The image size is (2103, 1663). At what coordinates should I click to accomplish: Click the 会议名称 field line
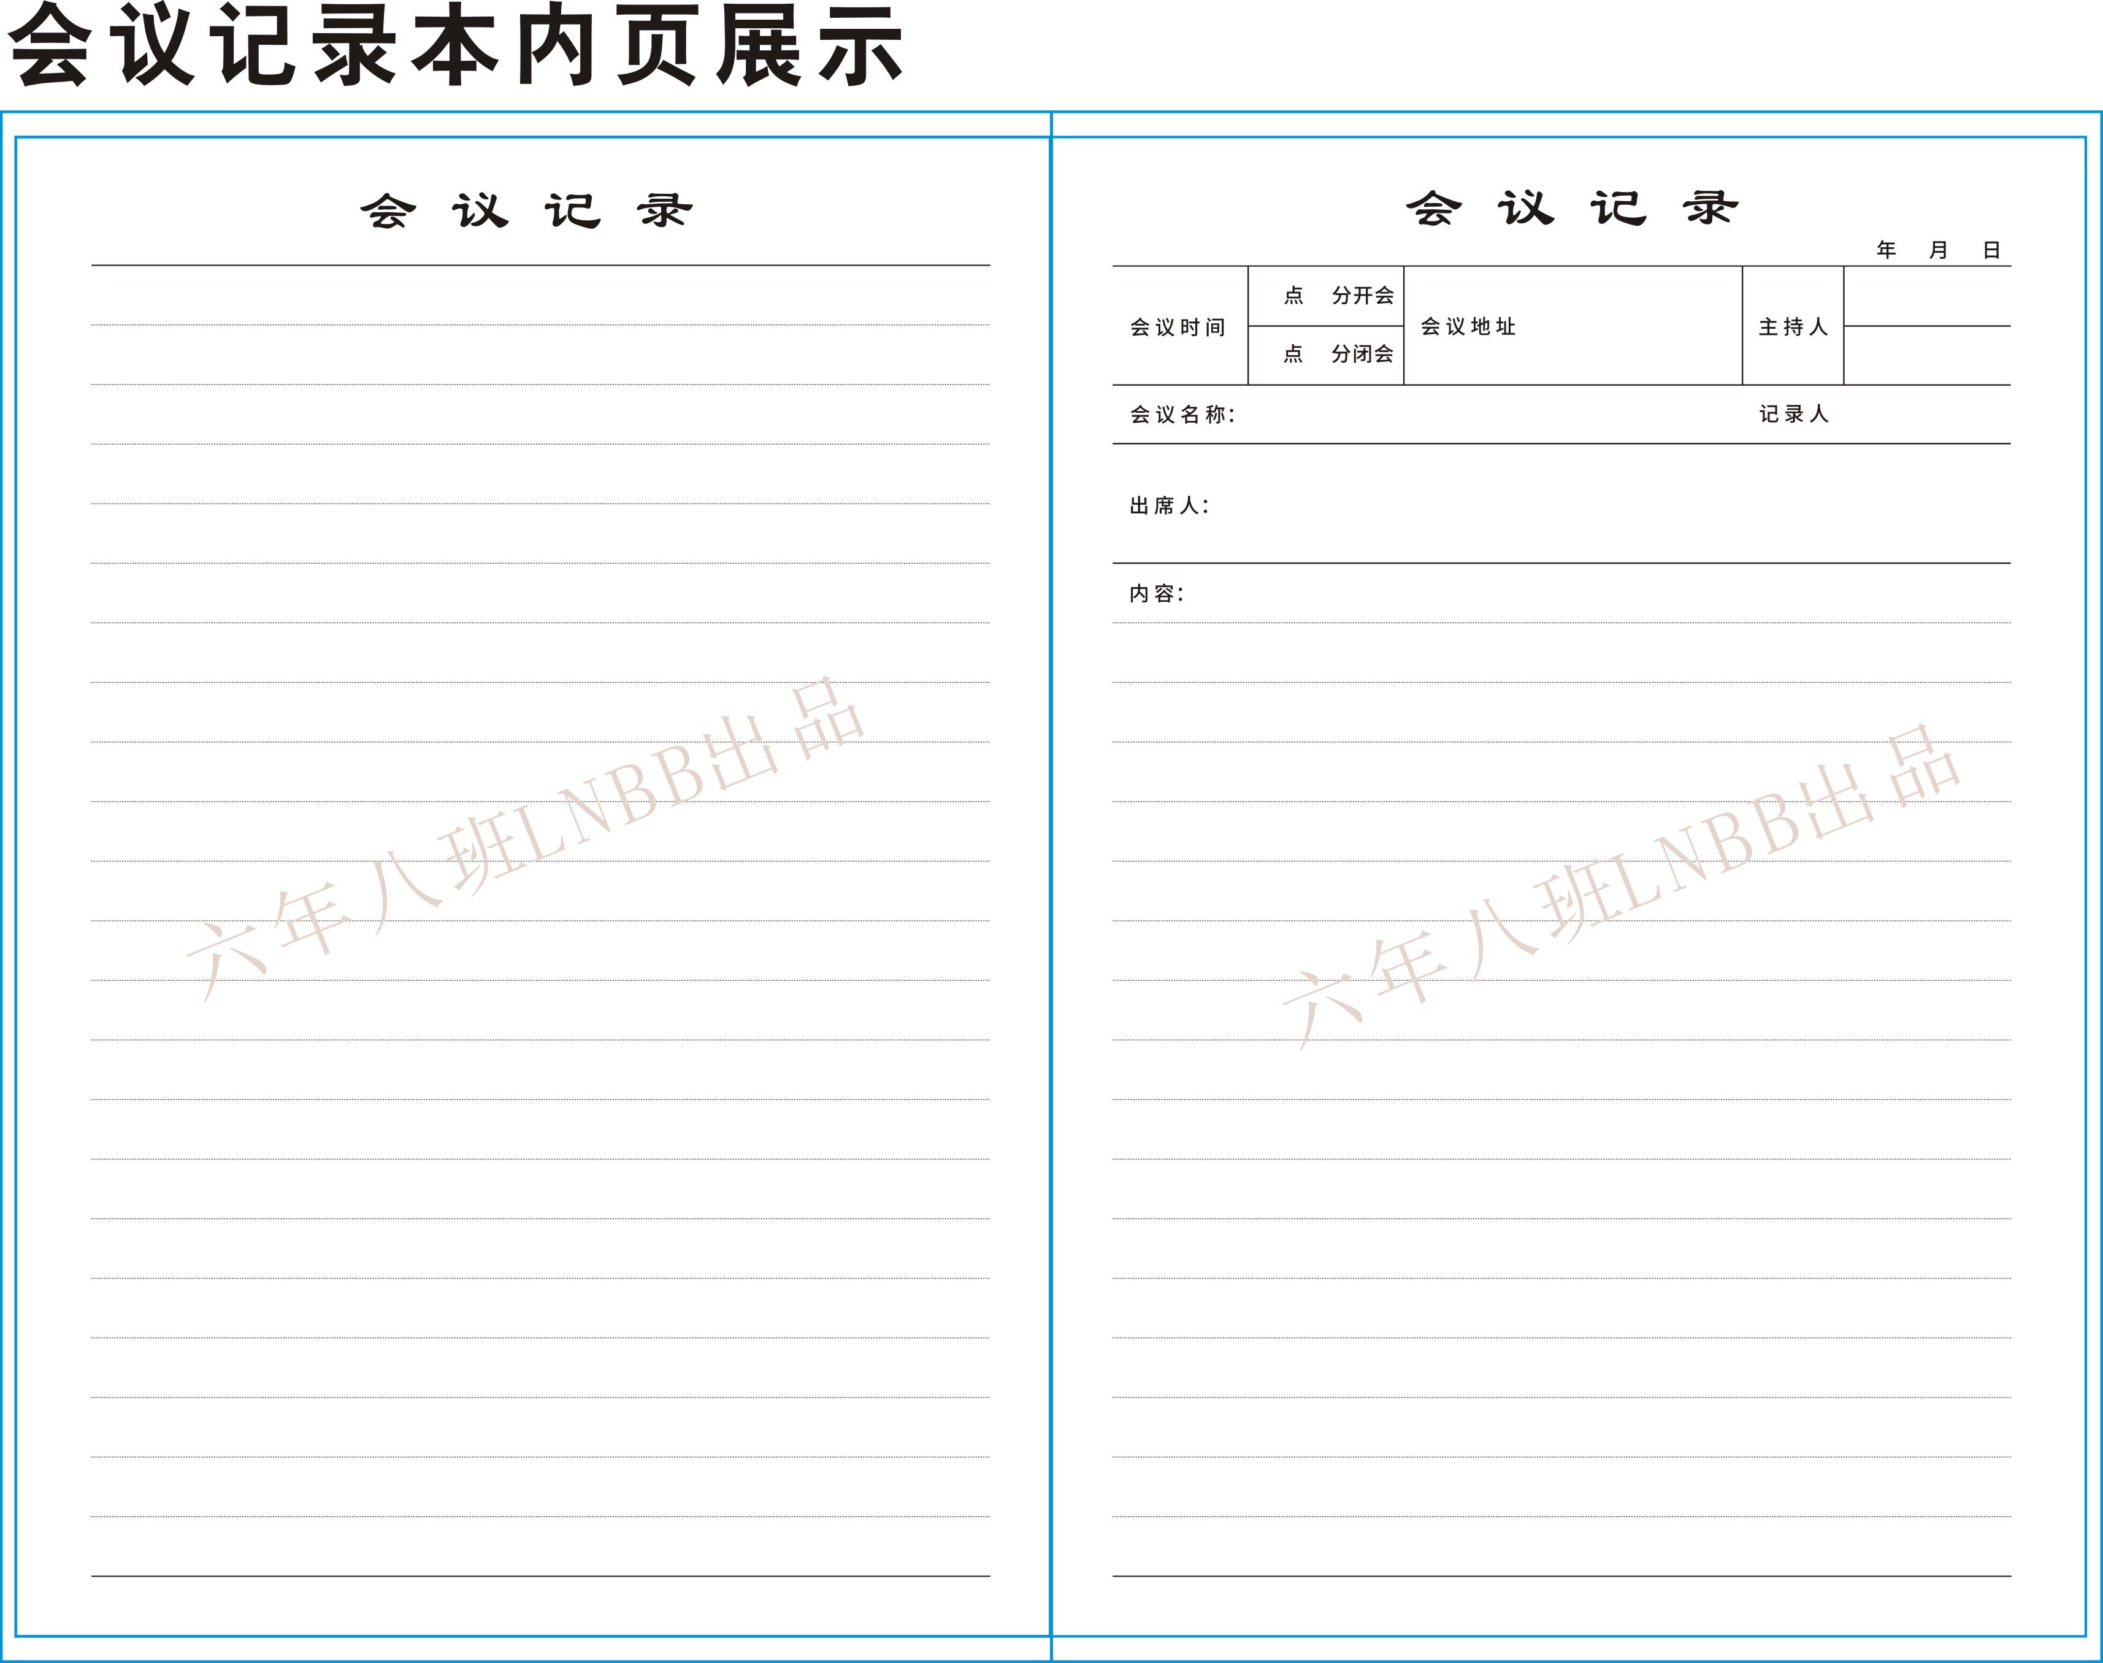point(1460,415)
